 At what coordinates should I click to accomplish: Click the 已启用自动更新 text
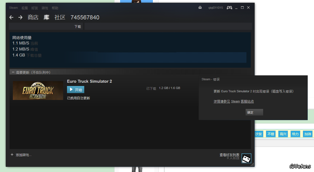coord(78,98)
